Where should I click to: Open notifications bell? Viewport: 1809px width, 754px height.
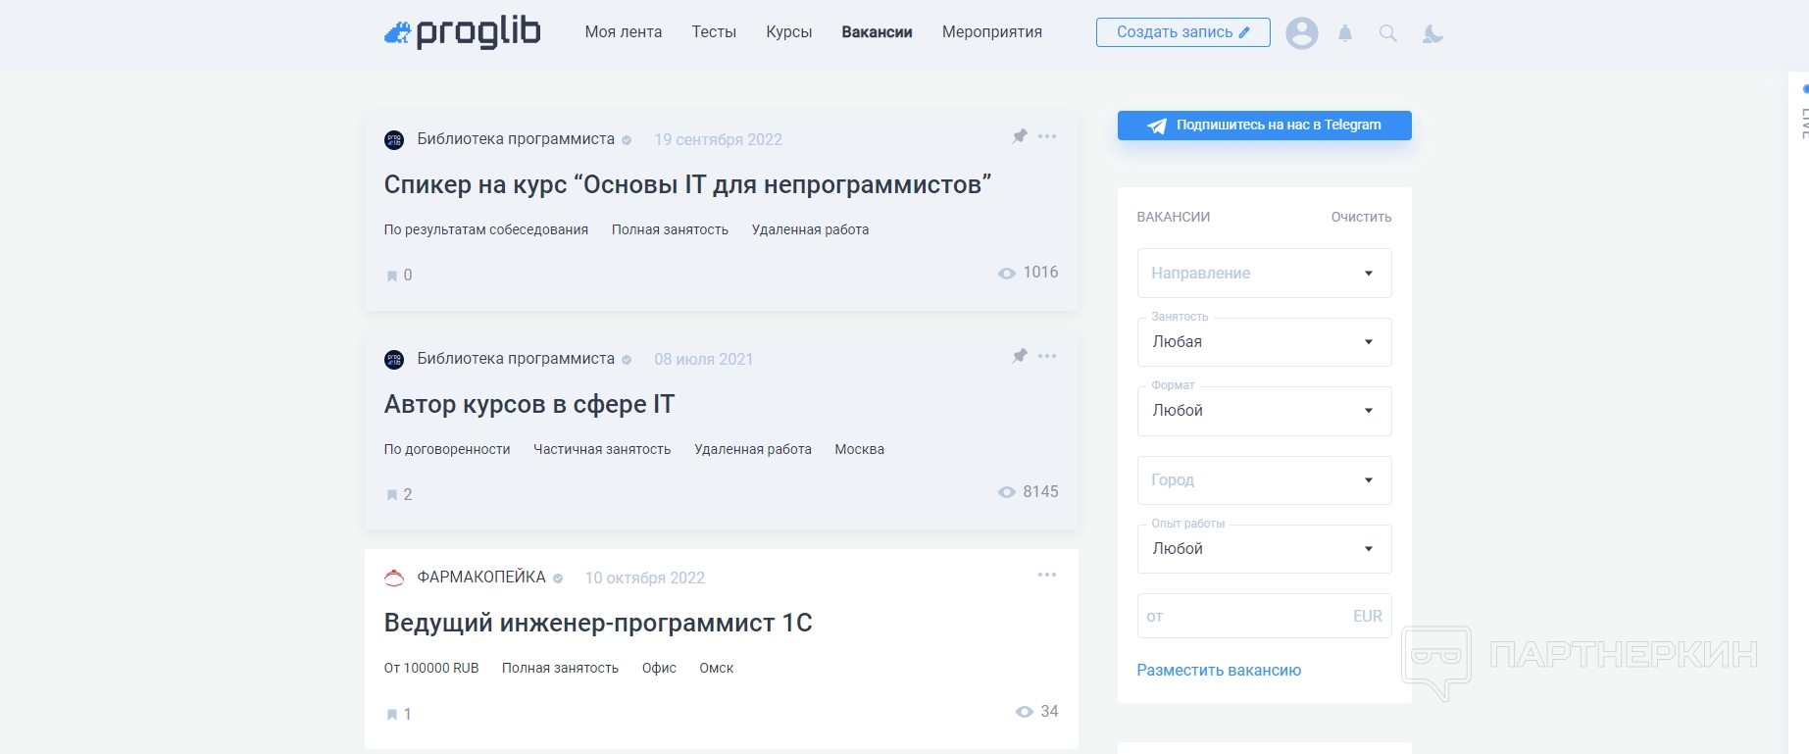1345,33
